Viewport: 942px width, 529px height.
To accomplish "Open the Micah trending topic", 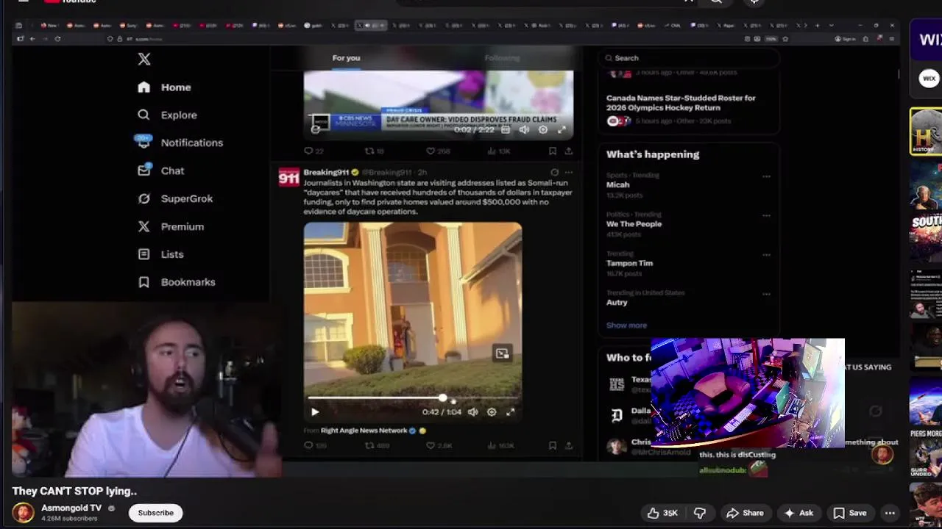I will pyautogui.click(x=617, y=185).
